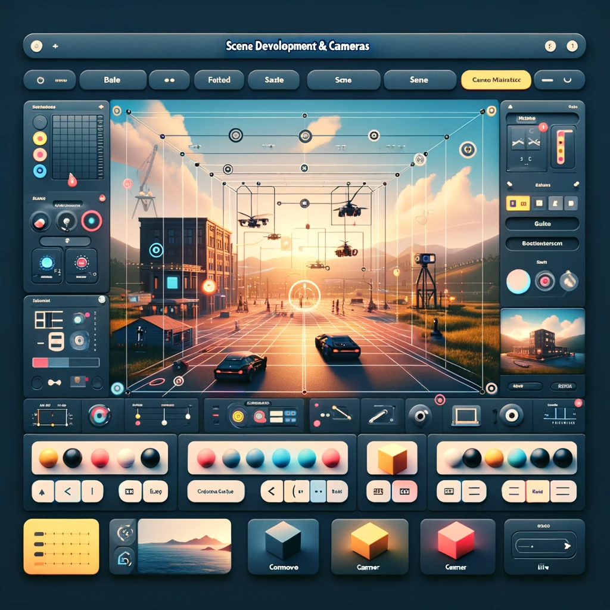Image resolution: width=610 pixels, height=610 pixels.
Task: Click the camera lens icon in toolbar
Action: pos(420,415)
